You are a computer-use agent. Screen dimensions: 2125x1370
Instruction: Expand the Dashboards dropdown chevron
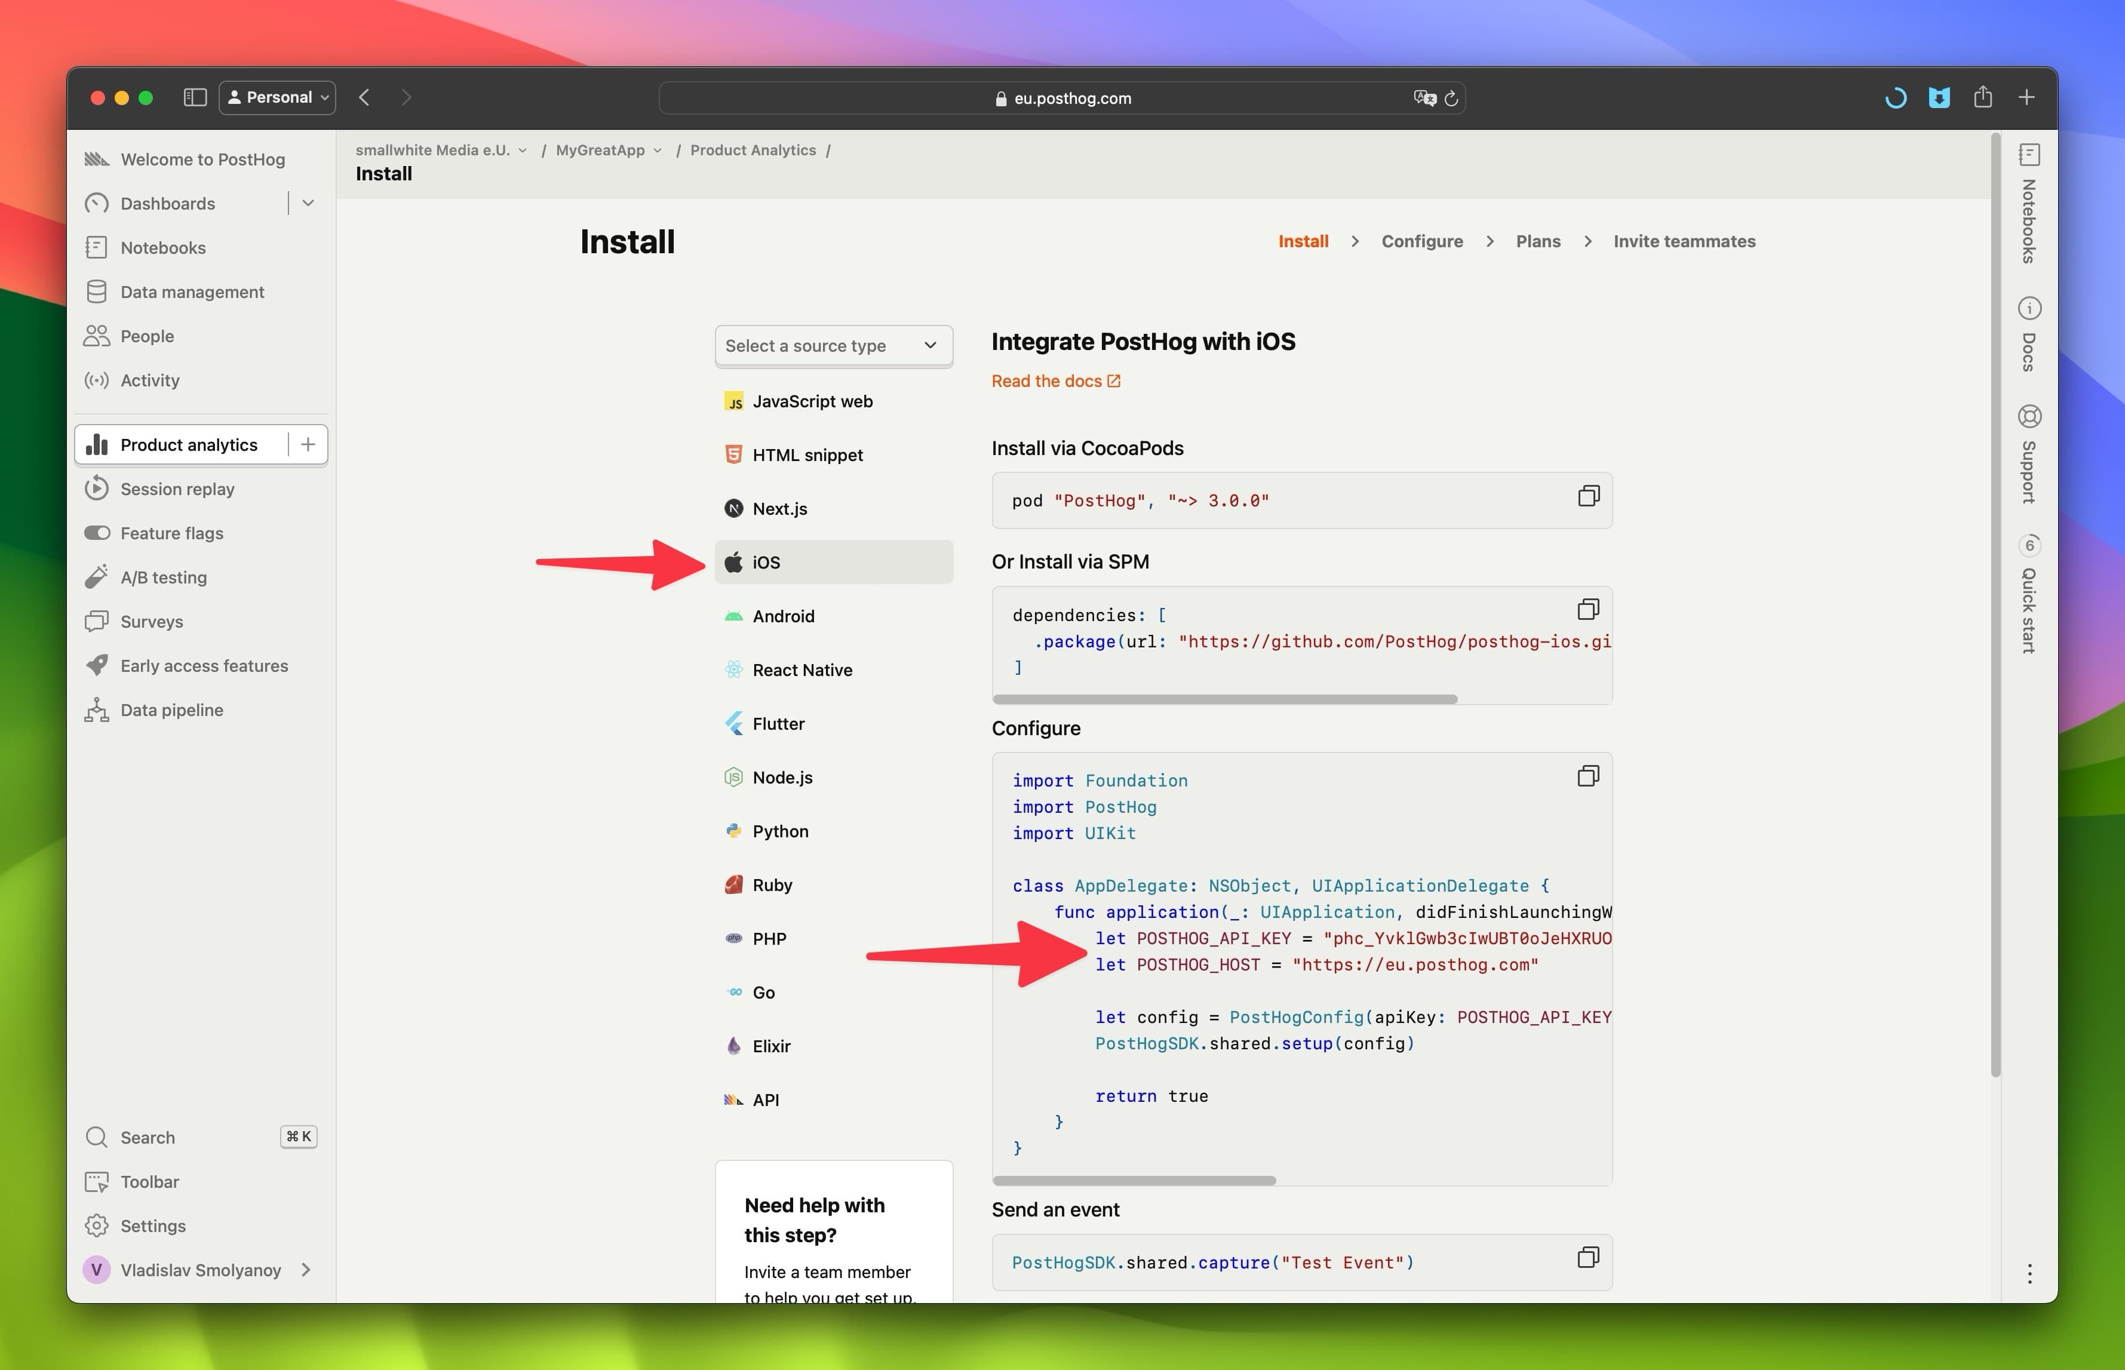308,204
